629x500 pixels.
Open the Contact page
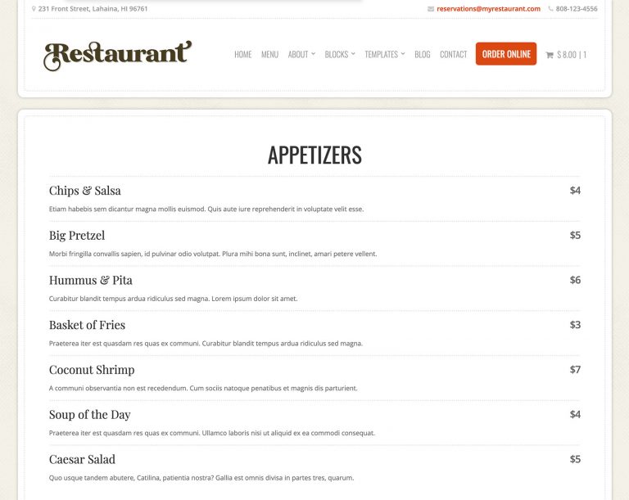pos(453,54)
